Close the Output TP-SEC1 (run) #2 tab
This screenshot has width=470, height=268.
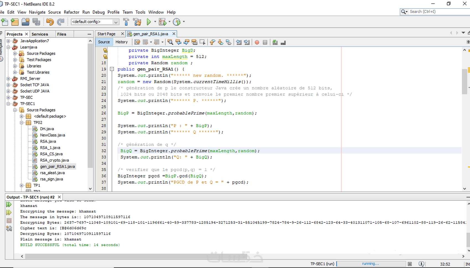(59, 197)
